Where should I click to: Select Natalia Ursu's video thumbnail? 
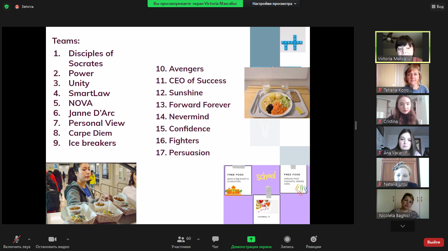pyautogui.click(x=402, y=173)
